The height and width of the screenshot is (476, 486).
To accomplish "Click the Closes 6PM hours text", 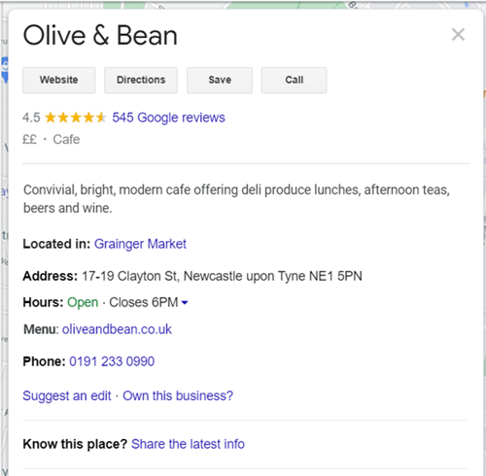I will [x=144, y=302].
